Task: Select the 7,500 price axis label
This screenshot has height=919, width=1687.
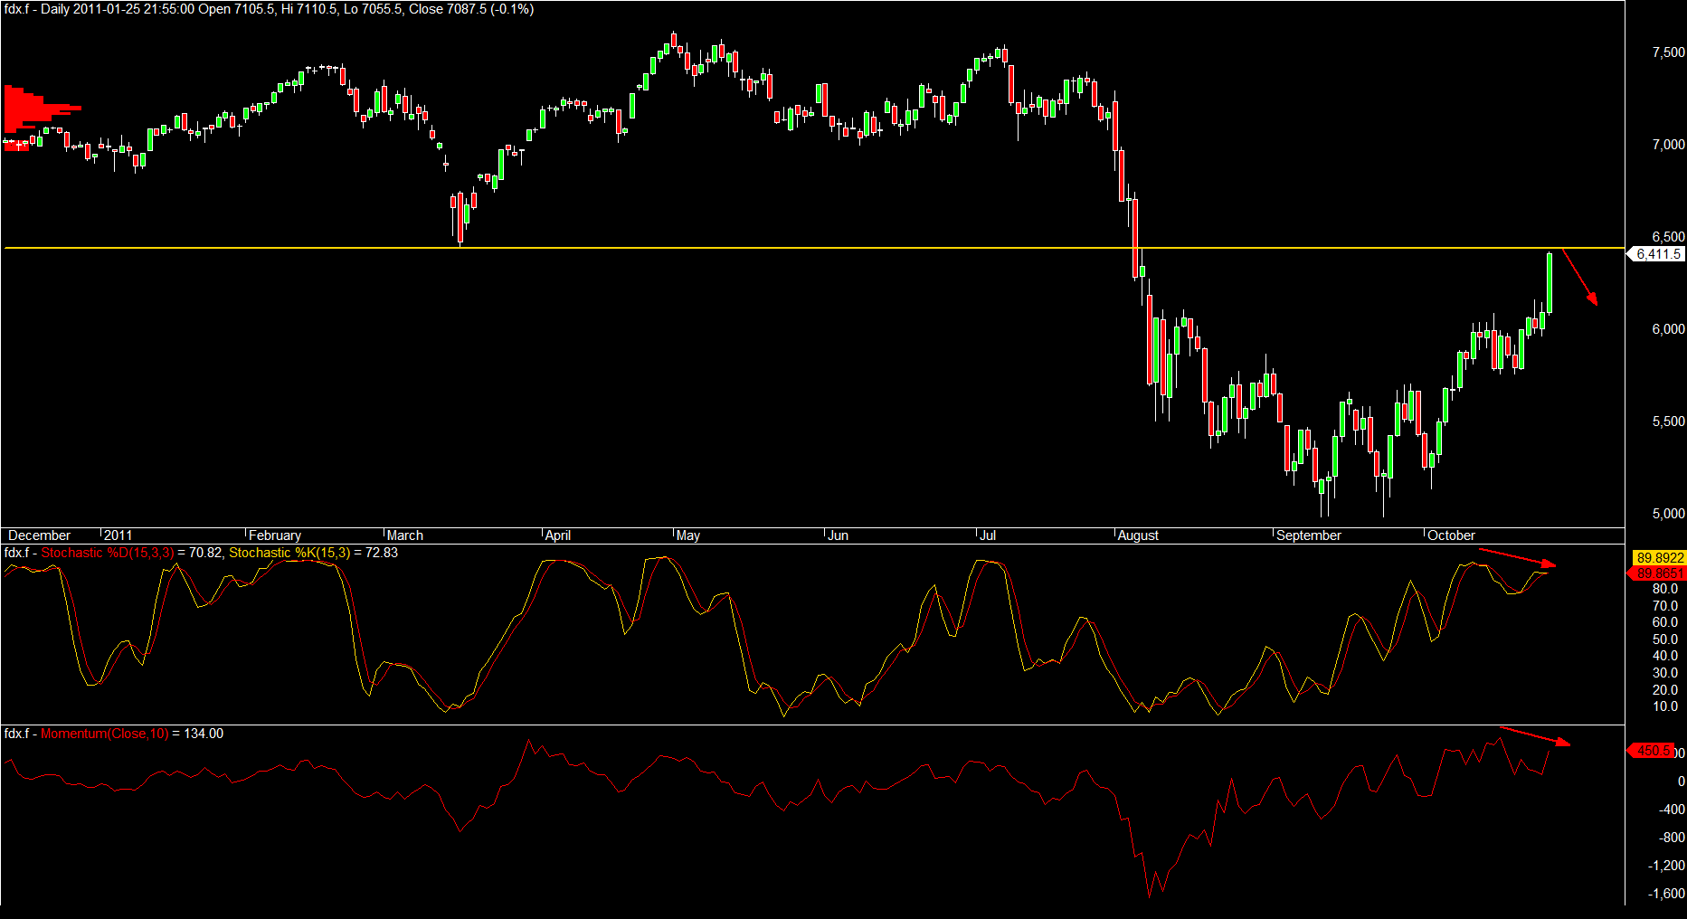Action: click(1668, 52)
